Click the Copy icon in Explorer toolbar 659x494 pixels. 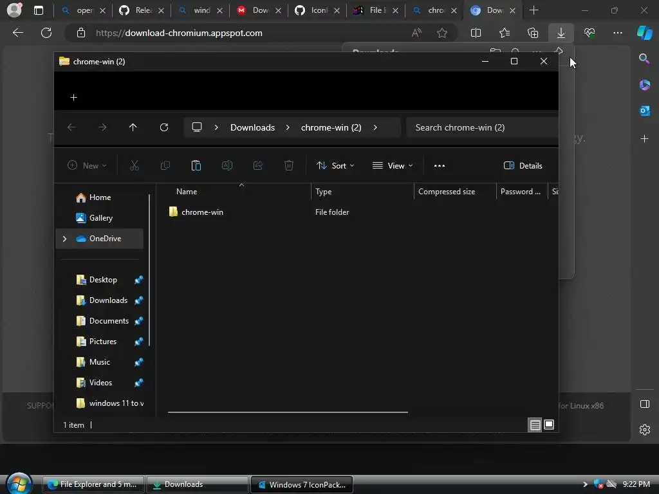pyautogui.click(x=165, y=165)
